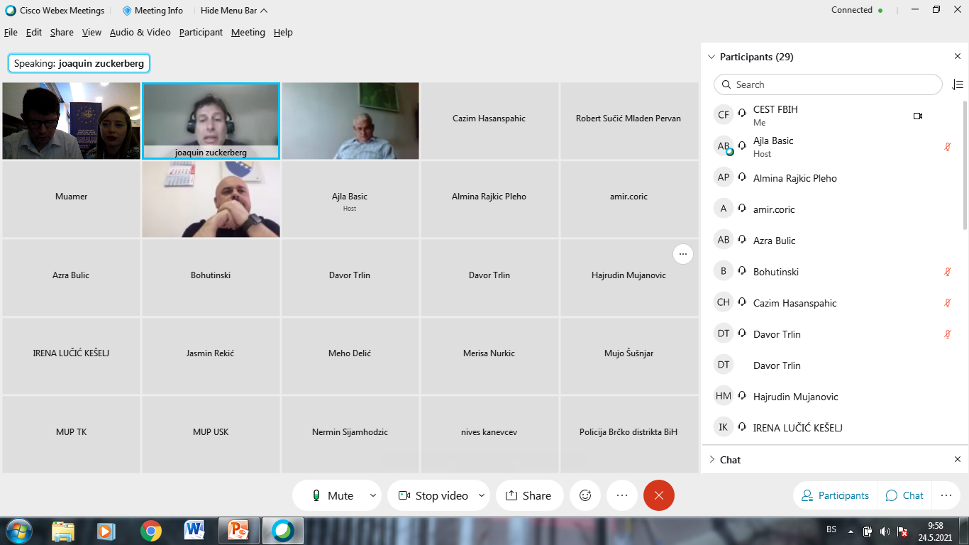Open the Audio & Video menu
This screenshot has height=545, width=969.
[140, 33]
